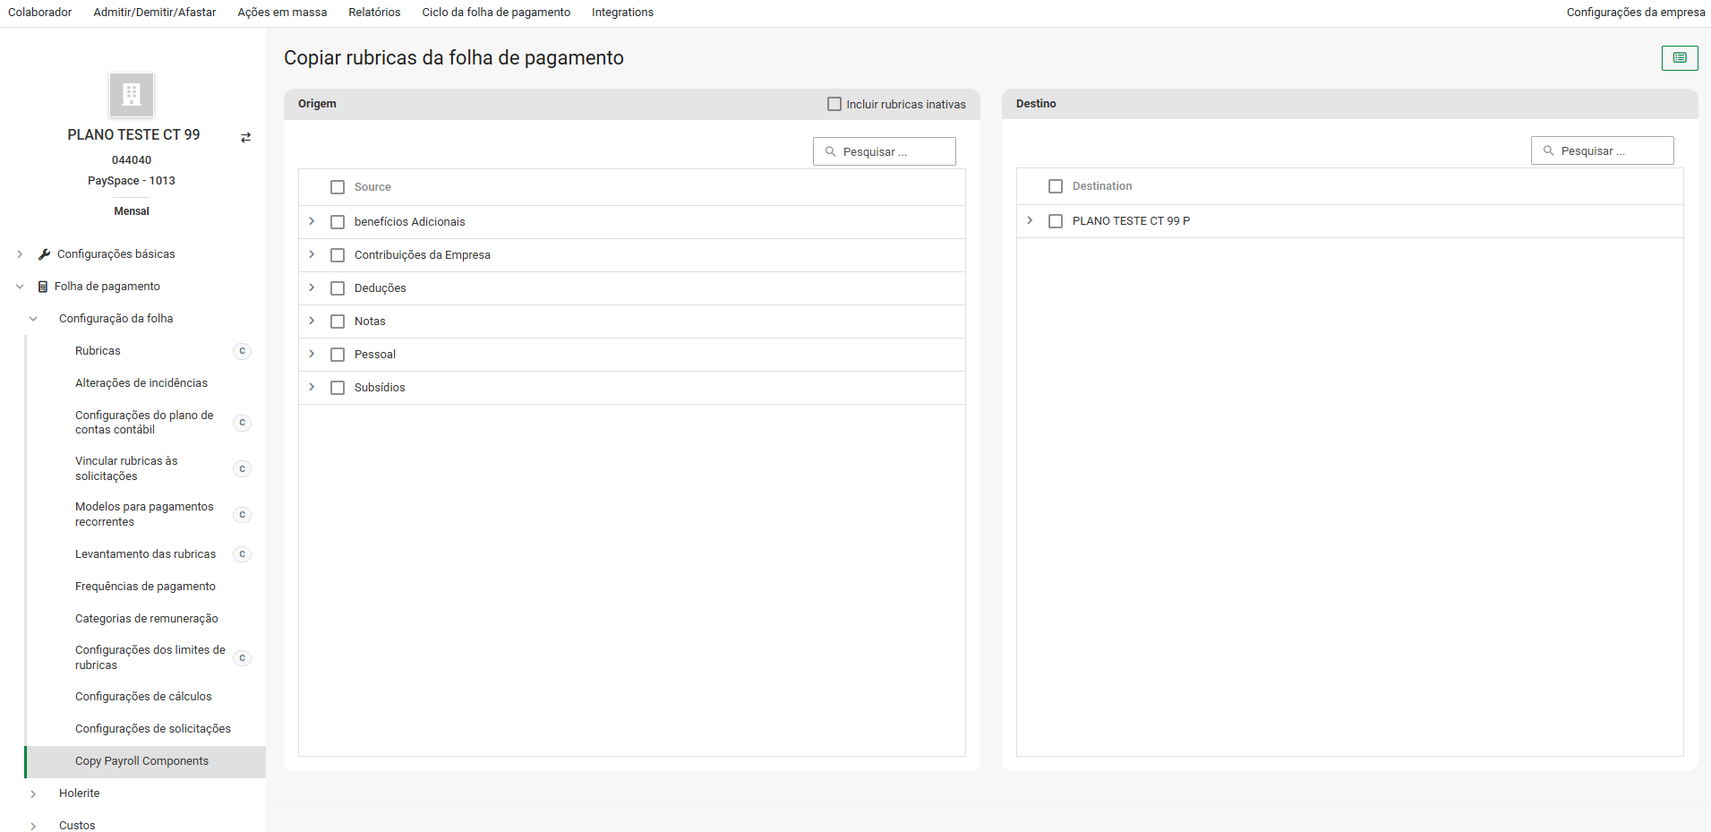Open Ciclo da folha de pagamento menu

[x=496, y=13]
